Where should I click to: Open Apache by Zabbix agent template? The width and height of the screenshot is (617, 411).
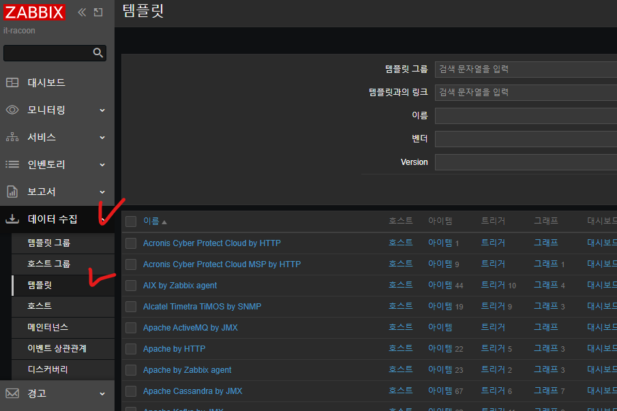(x=187, y=370)
